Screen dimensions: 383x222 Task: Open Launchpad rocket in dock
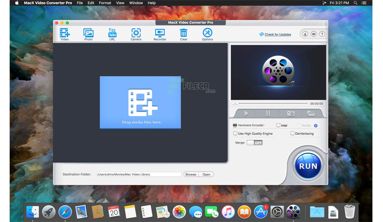(49, 212)
